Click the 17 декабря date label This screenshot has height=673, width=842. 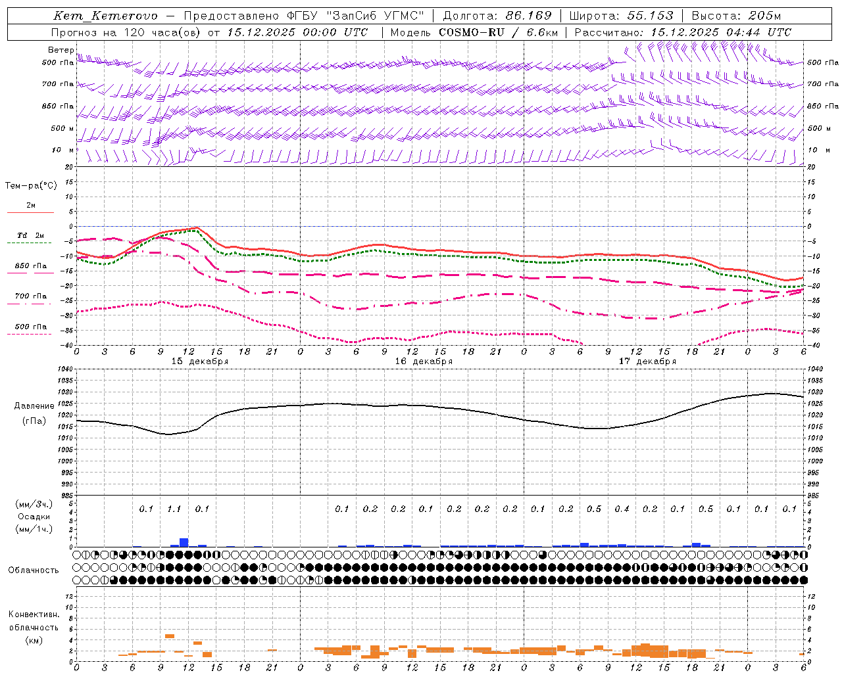(x=647, y=361)
